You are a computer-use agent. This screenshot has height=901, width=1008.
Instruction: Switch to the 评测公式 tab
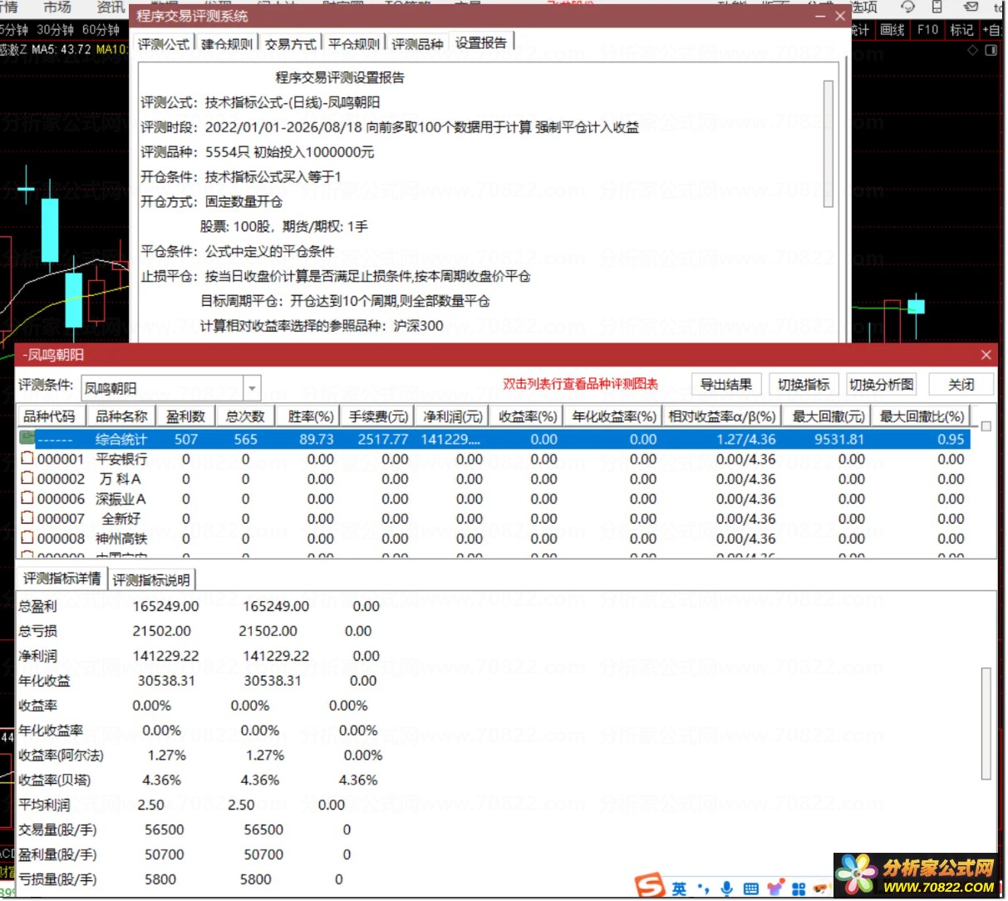click(x=163, y=44)
